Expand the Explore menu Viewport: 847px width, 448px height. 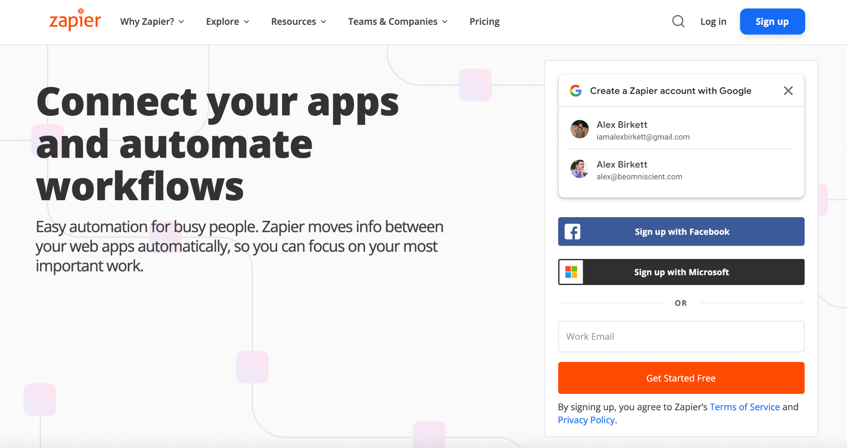[x=227, y=22]
